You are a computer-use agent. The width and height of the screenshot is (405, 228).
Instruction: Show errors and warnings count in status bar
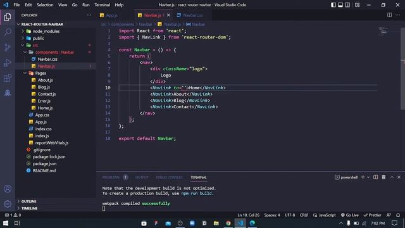(13, 215)
